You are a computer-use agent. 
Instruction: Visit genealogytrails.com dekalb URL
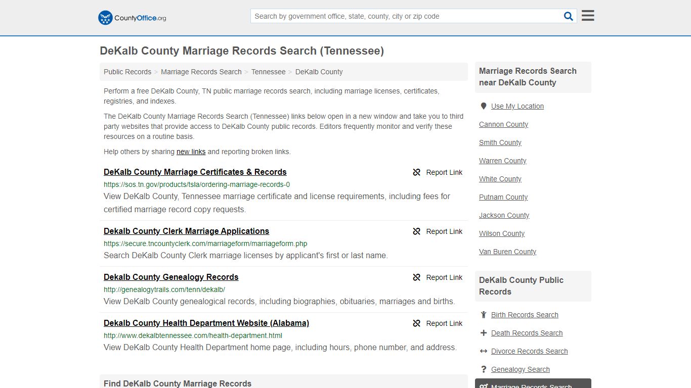[164, 289]
